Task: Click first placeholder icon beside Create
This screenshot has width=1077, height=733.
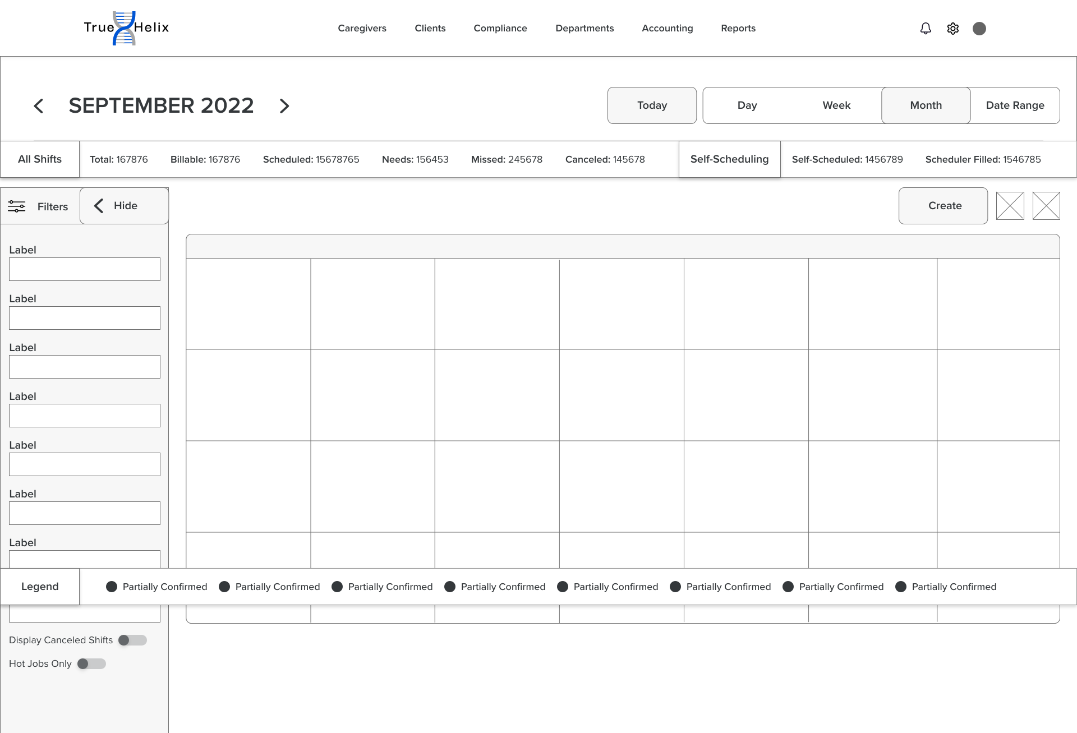Action: click(x=1010, y=206)
